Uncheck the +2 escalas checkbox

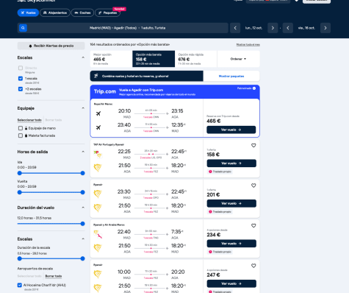tap(21, 89)
